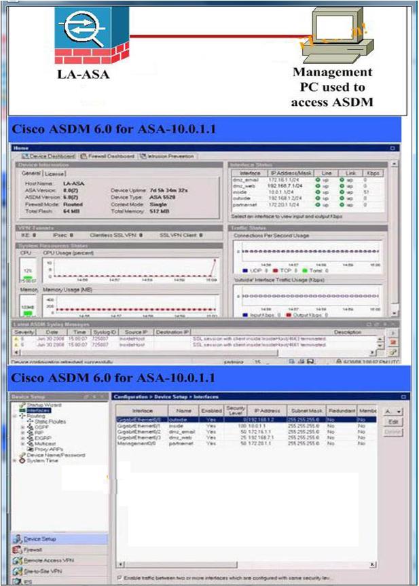This screenshot has height=586, width=419.
Task: Open the Firewall navigation button
Action: click(60, 550)
